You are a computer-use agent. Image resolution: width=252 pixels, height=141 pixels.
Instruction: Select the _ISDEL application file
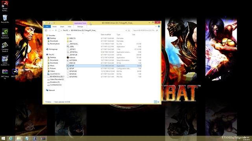coord(104,47)
